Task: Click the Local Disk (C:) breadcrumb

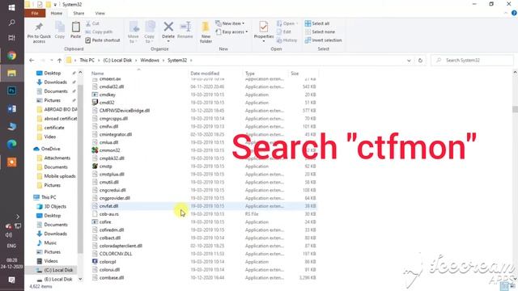Action: (x=117, y=61)
